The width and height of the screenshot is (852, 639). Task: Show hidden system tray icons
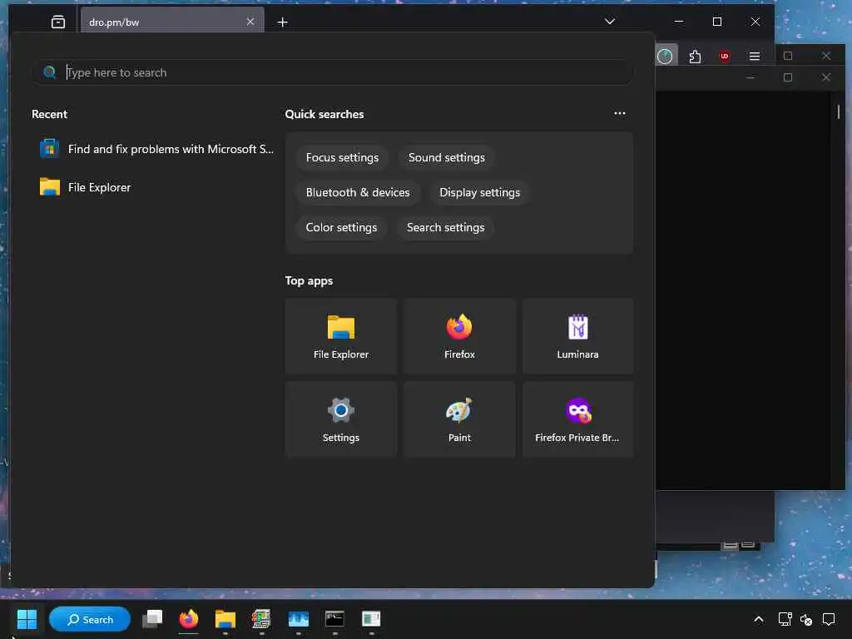tap(759, 619)
